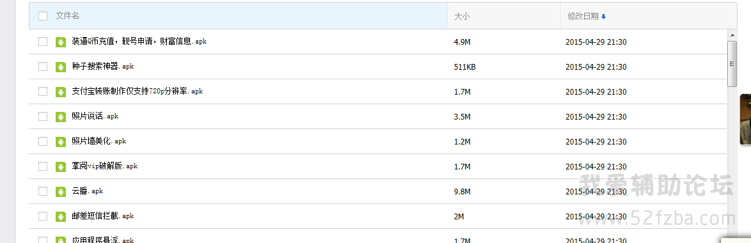Tick the checkbox for 照片说话.apk

click(x=43, y=116)
